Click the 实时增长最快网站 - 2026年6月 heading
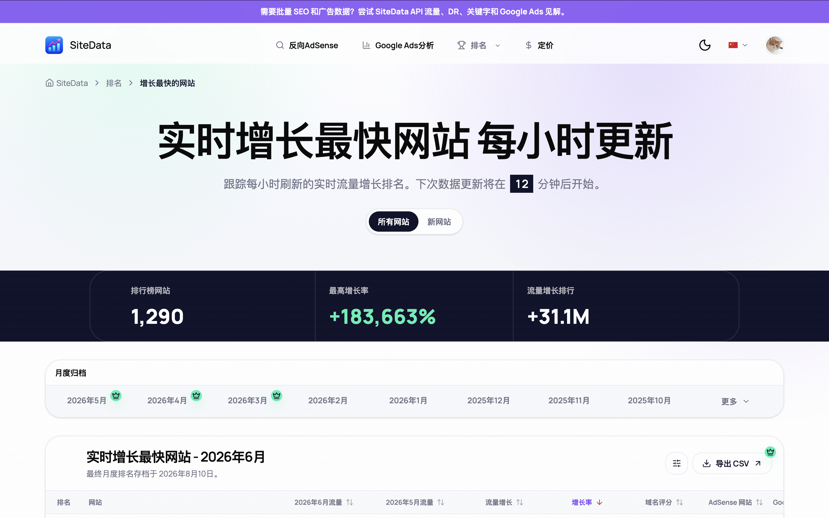The width and height of the screenshot is (829, 518). 175,457
